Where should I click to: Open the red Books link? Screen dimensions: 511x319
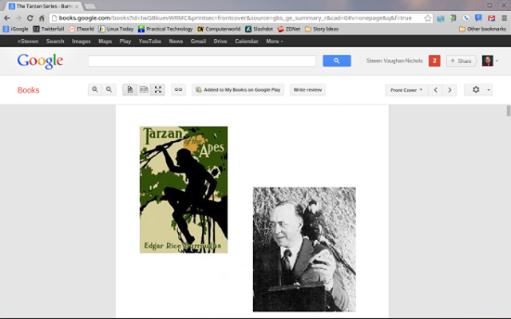(x=29, y=90)
